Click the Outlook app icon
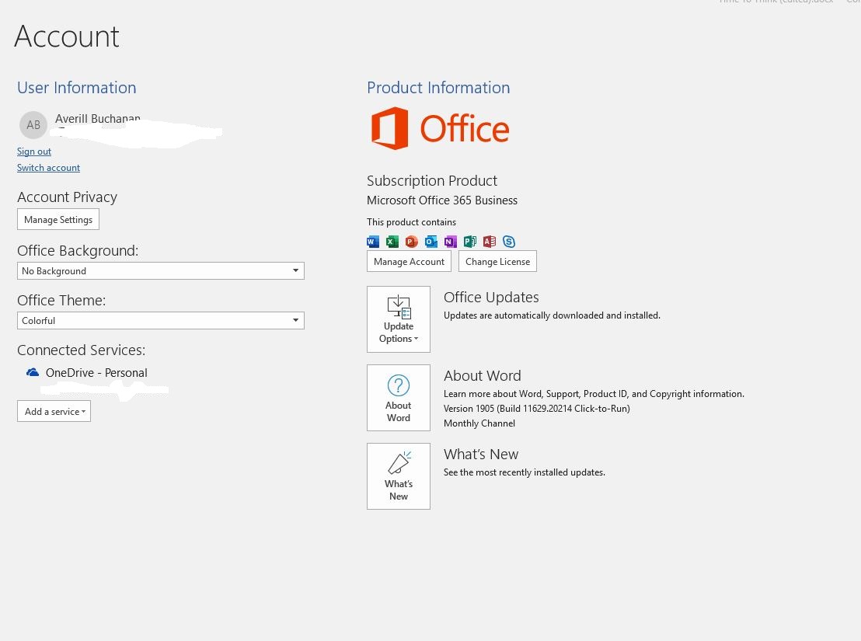 [431, 242]
